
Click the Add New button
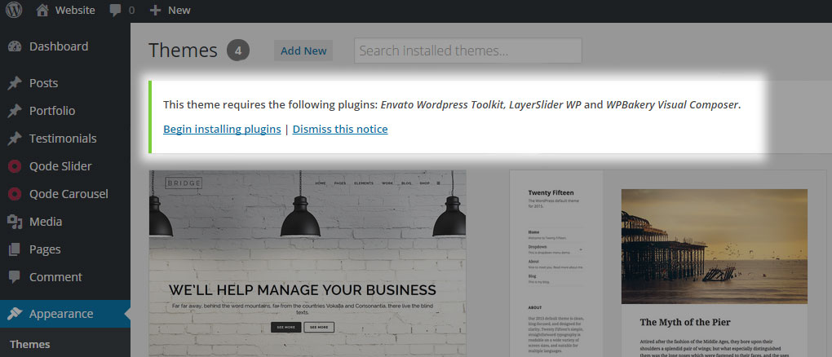click(x=303, y=51)
